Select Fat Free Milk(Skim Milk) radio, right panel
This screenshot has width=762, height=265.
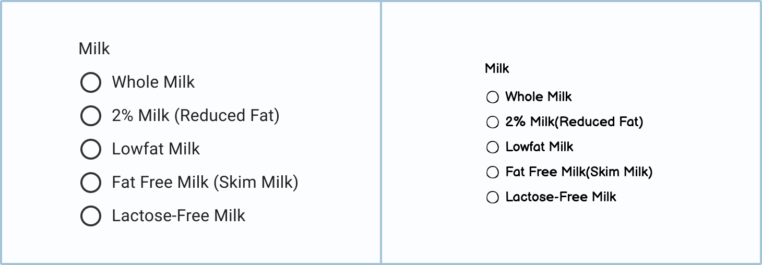tap(493, 172)
